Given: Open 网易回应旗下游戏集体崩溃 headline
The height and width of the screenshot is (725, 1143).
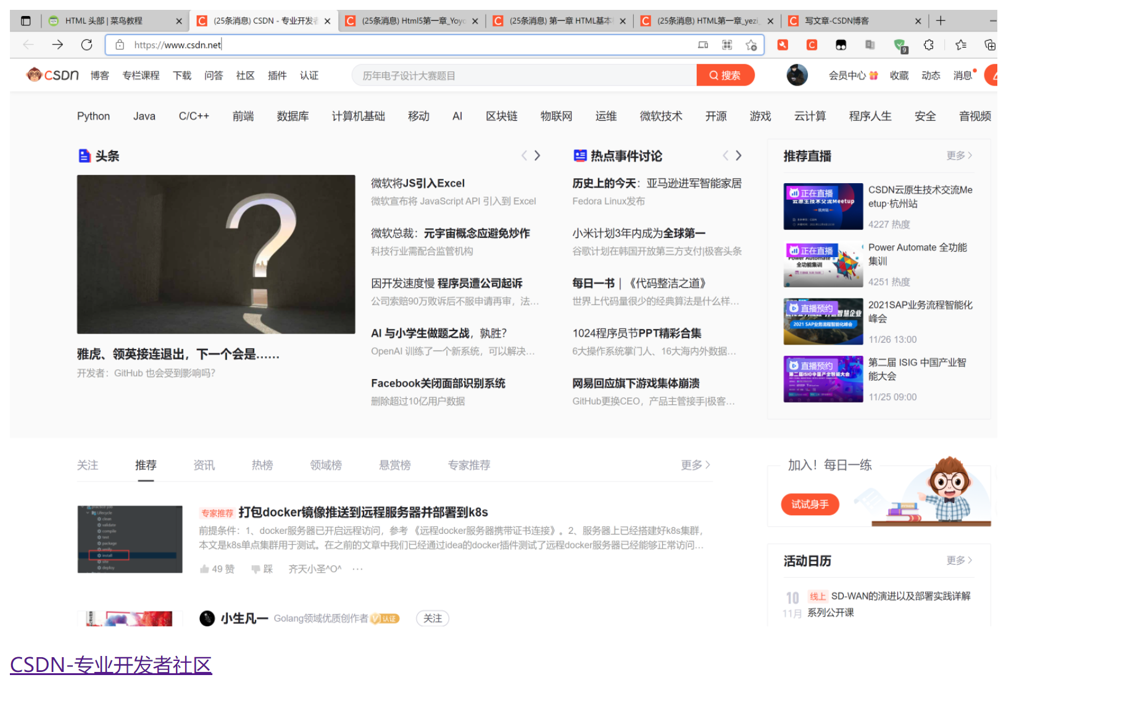Looking at the screenshot, I should (x=636, y=383).
